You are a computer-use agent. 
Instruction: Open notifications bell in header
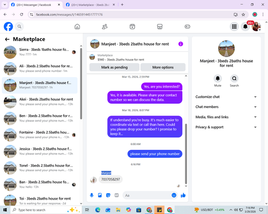click(x=245, y=27)
